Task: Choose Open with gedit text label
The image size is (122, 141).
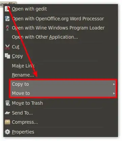Action: pyautogui.click(x=29, y=9)
